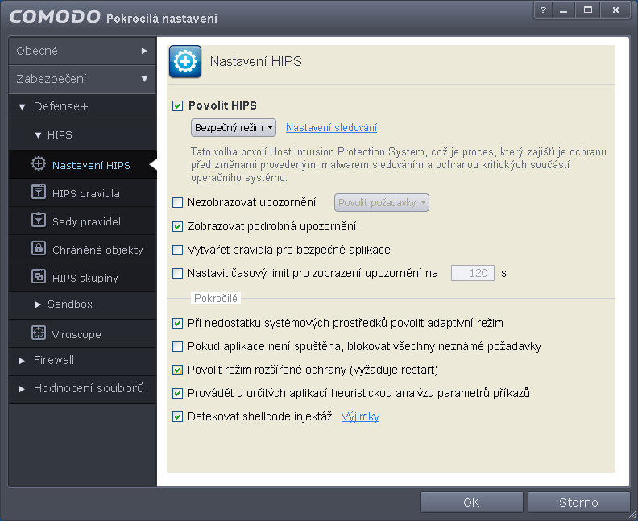Click the blue HIPS settings header icon
The height and width of the screenshot is (521, 638).
[185, 61]
